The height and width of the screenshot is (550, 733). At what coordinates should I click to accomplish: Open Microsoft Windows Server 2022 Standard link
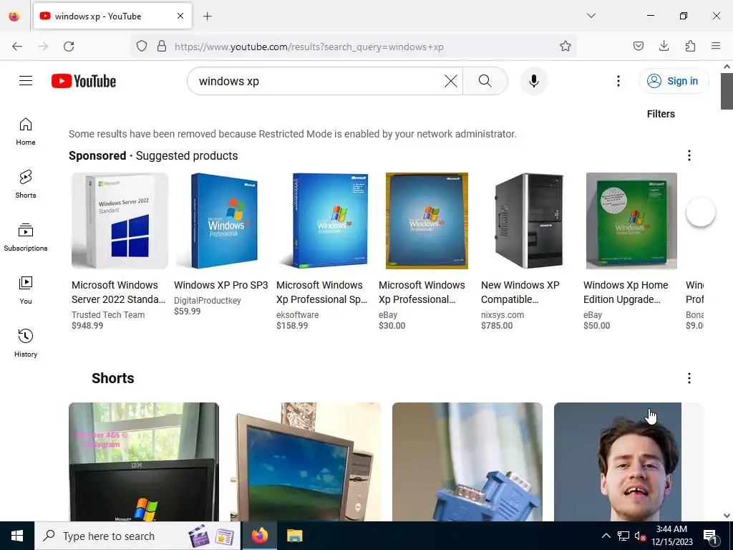(x=118, y=292)
